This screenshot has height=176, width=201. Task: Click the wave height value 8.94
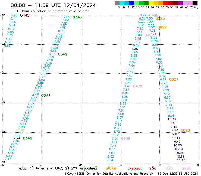tap(133, 62)
